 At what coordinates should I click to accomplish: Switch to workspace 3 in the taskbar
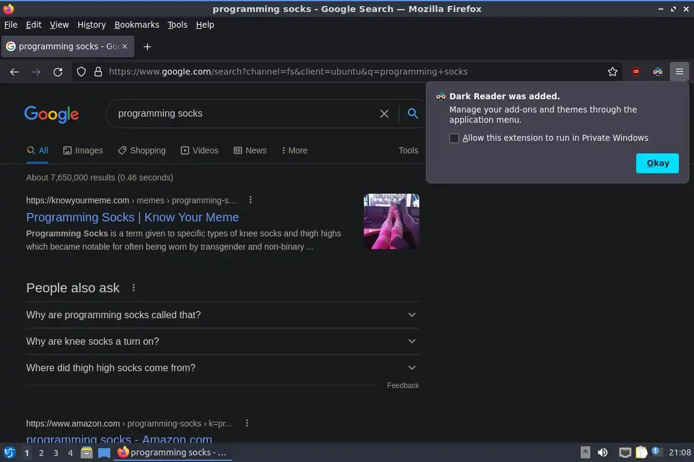pos(56,453)
